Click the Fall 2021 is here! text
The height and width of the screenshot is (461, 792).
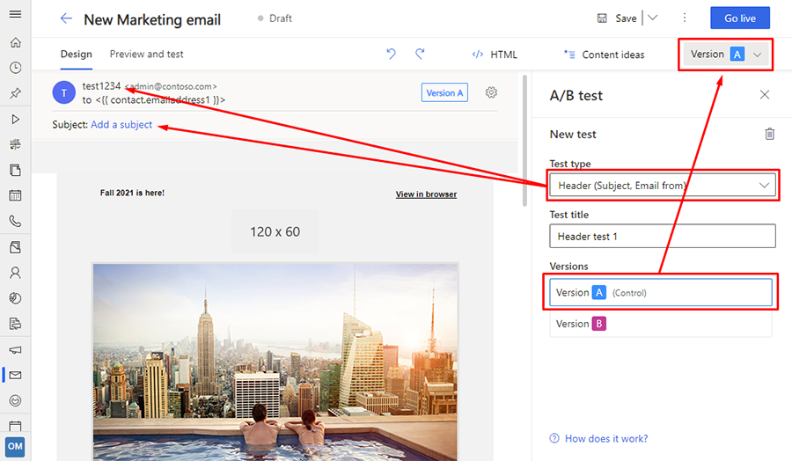(132, 193)
